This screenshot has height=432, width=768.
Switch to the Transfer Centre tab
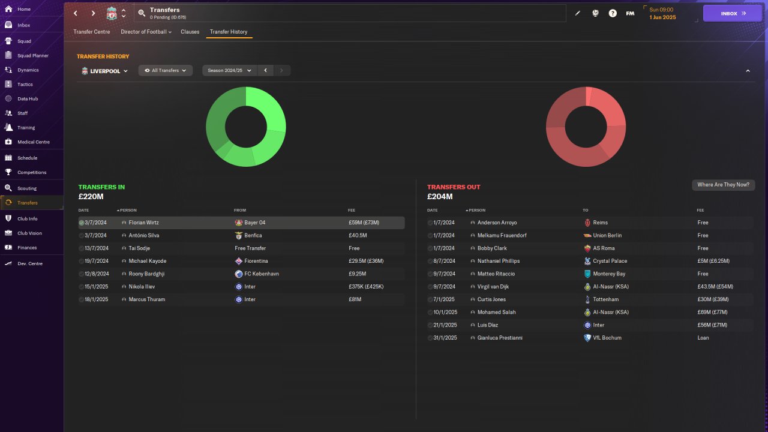coord(92,32)
